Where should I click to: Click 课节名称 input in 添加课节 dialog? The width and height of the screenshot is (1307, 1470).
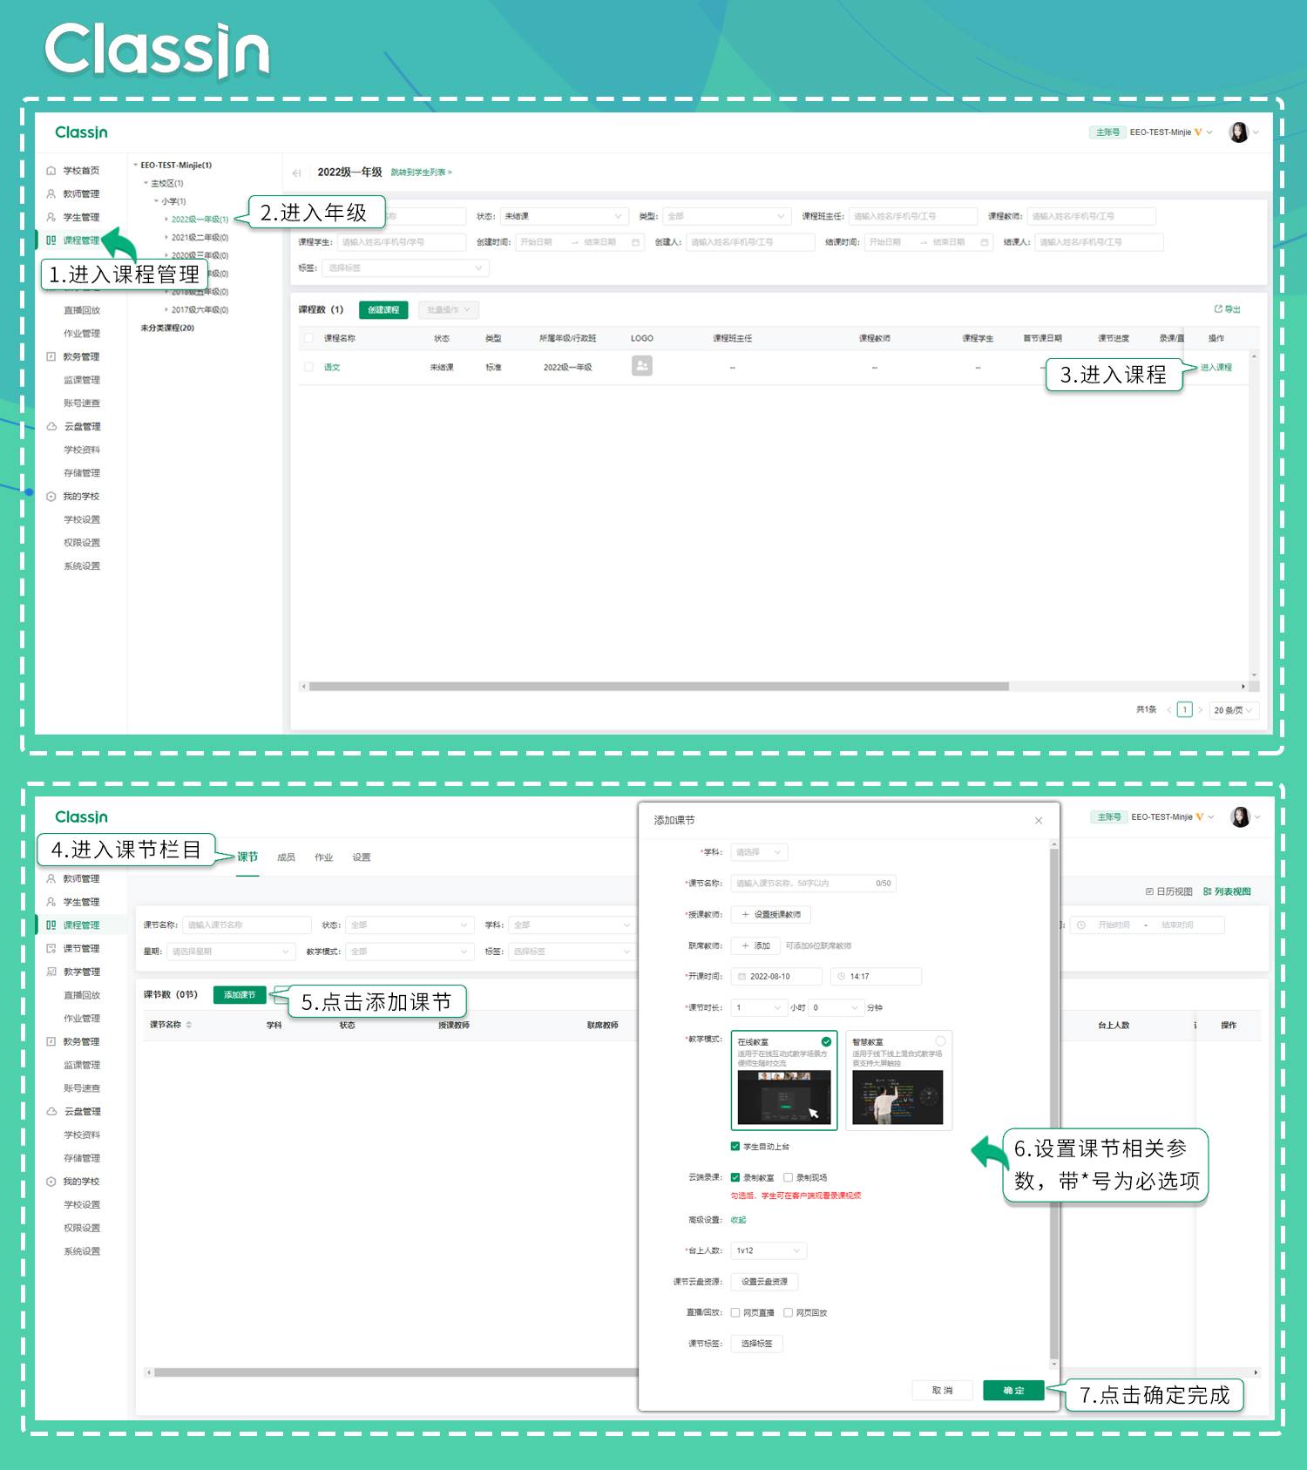tap(813, 884)
